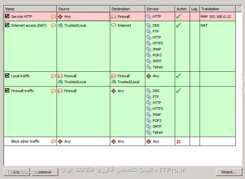245x179 pixels.
Task: Click HTTPS service icon in Internet access rule
Action: pyautogui.click(x=149, y=43)
